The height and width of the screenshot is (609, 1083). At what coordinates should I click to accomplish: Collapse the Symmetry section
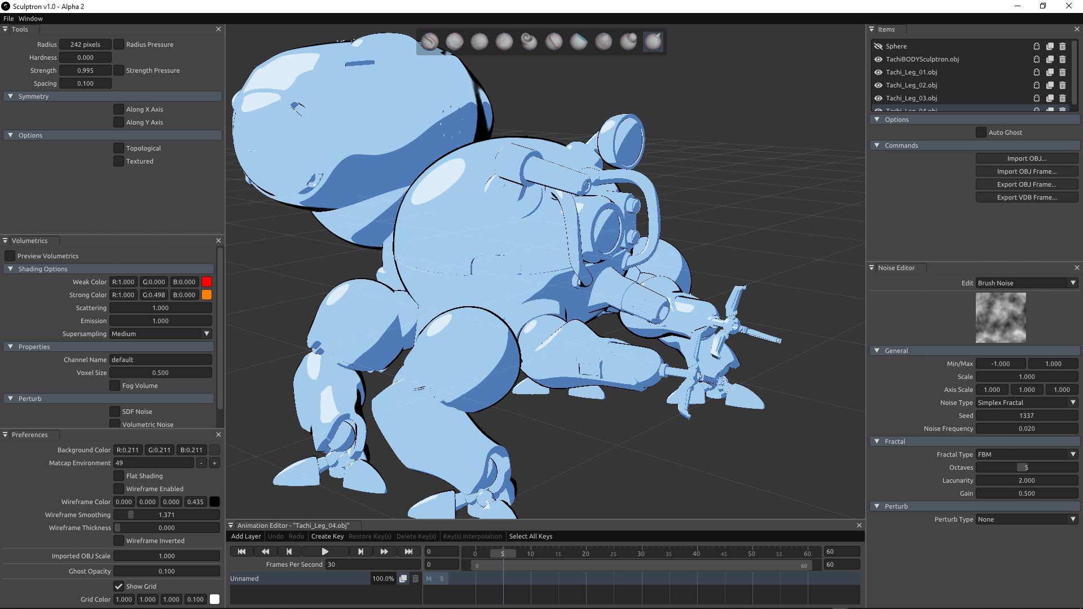[10, 96]
